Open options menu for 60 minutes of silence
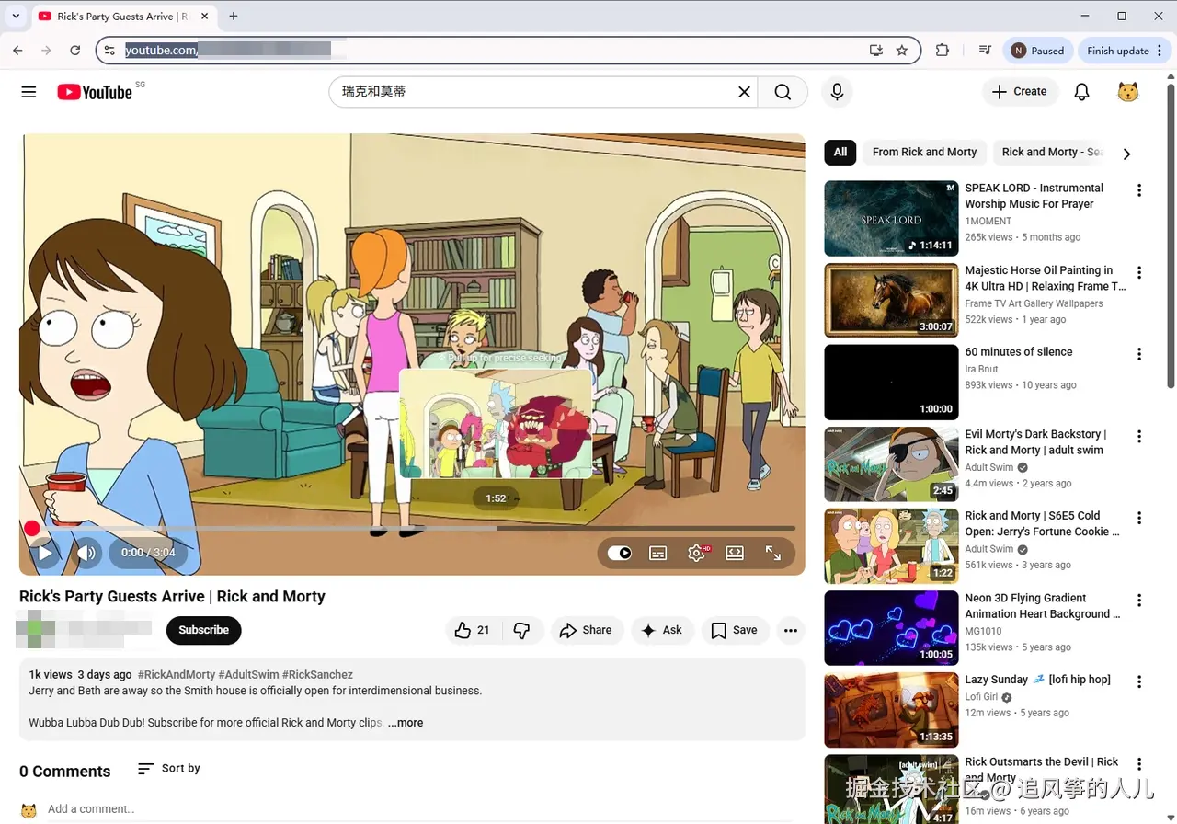 1139,354
